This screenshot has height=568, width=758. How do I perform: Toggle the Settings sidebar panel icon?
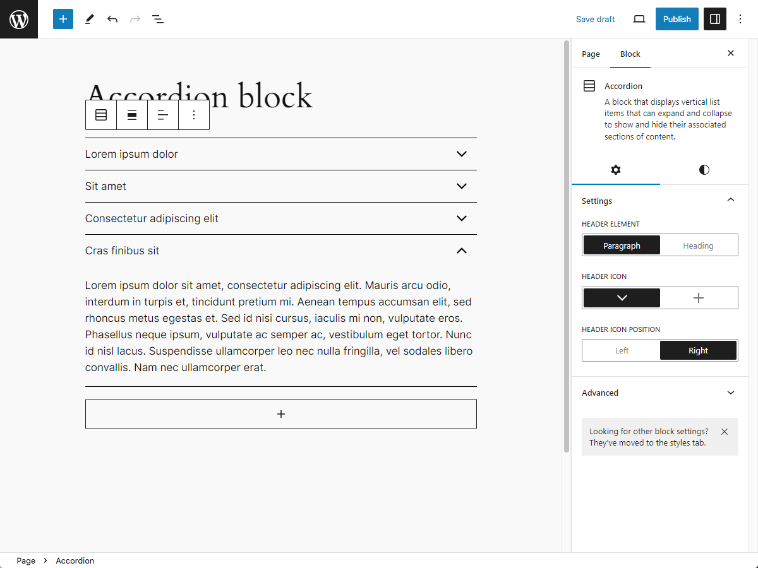[715, 19]
